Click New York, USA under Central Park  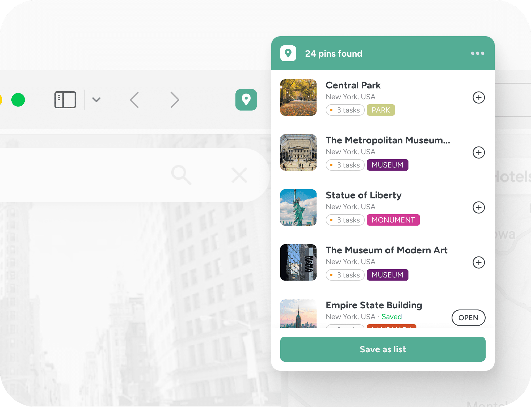click(x=351, y=97)
